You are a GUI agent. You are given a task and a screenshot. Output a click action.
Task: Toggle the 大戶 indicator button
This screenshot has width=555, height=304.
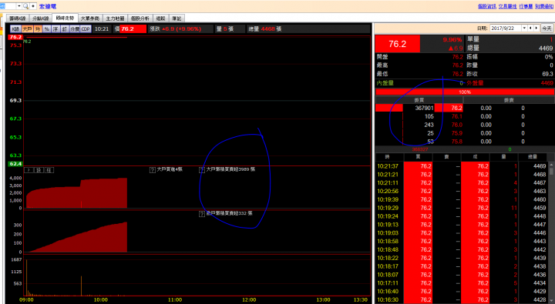click(x=27, y=29)
